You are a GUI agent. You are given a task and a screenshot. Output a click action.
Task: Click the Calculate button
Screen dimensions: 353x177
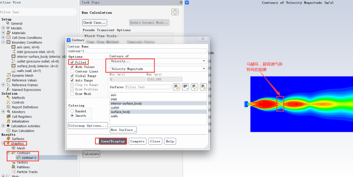91,154
